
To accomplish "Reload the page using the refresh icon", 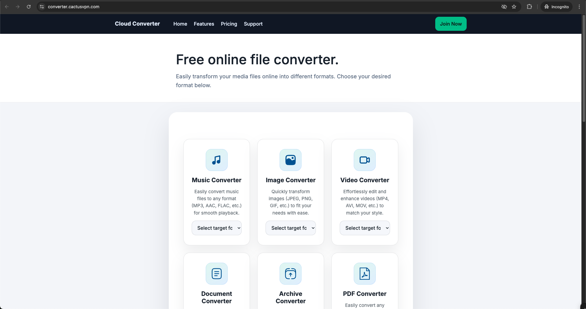I will pyautogui.click(x=29, y=7).
